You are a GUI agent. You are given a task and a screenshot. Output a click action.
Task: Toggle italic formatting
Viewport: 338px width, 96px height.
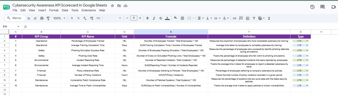(x=154, y=18)
